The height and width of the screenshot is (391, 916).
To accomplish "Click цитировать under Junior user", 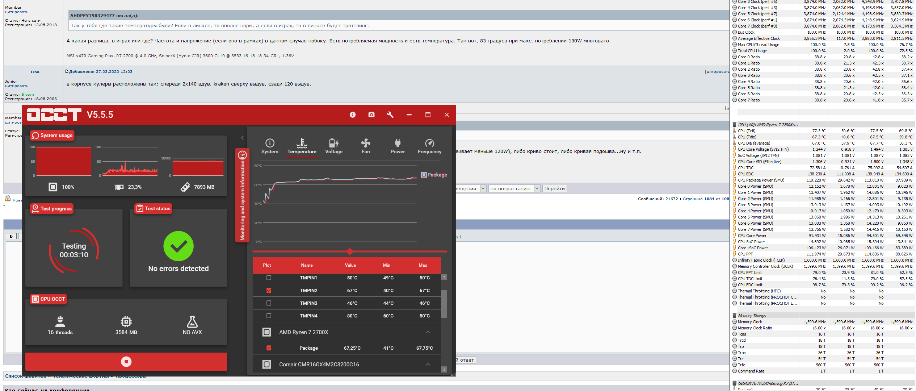I will tap(17, 86).
